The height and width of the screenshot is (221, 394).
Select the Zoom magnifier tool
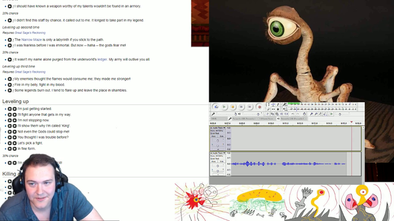pyautogui.click(x=268, y=109)
